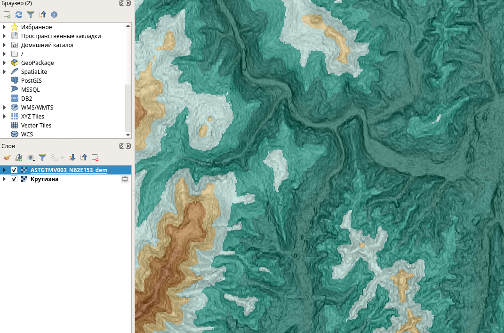The height and width of the screenshot is (333, 504).
Task: Toggle visibility checkbox of the Крутизна layer
Action: click(14, 179)
